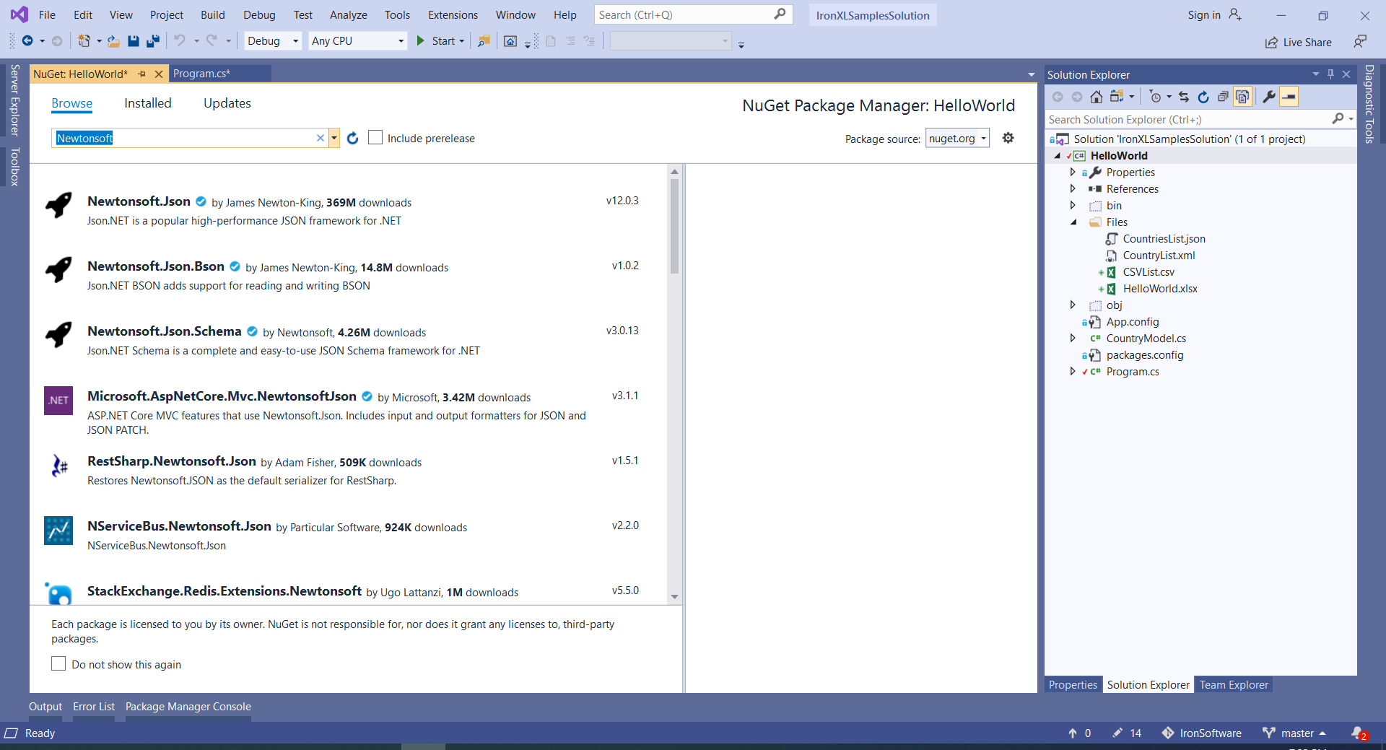Click the Solution Explorer search magnifier icon
This screenshot has width=1386, height=750.
(x=1338, y=118)
